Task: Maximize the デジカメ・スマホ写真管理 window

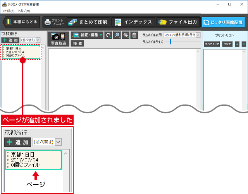Action: [x=229, y=4]
